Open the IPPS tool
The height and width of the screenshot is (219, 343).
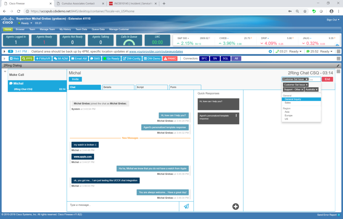click(x=27, y=58)
